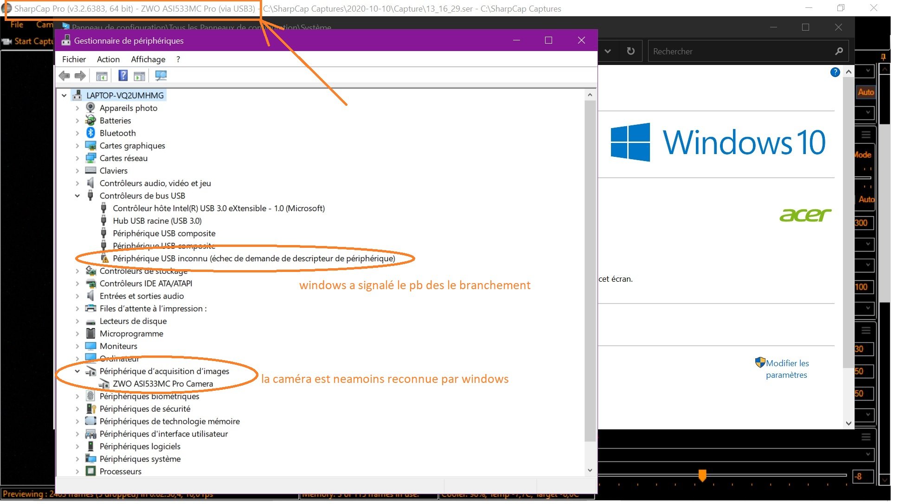900x504 pixels.
Task: Toggle the console tree pane toolbar icon
Action: [x=102, y=76]
